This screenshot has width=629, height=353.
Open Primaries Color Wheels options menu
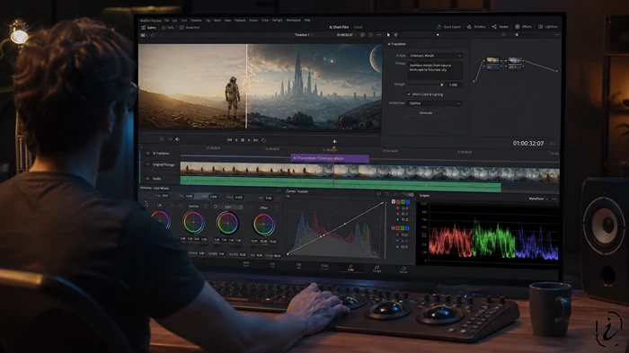pos(279,190)
